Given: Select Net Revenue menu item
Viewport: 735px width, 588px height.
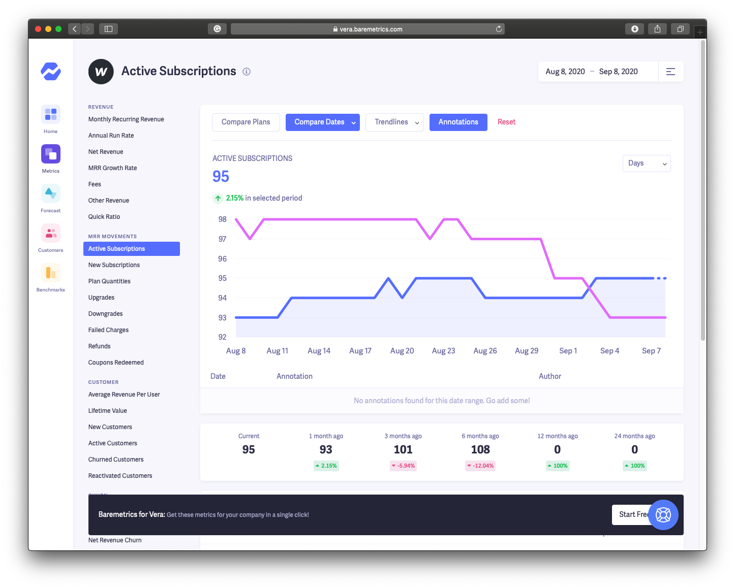Looking at the screenshot, I should tap(106, 152).
